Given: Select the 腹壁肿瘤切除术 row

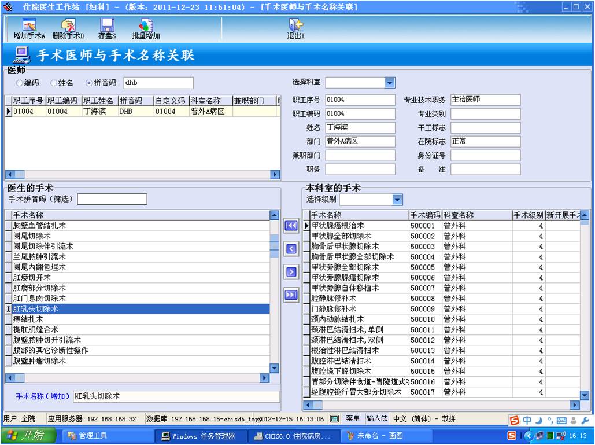Looking at the screenshot, I should pyautogui.click(x=141, y=361).
